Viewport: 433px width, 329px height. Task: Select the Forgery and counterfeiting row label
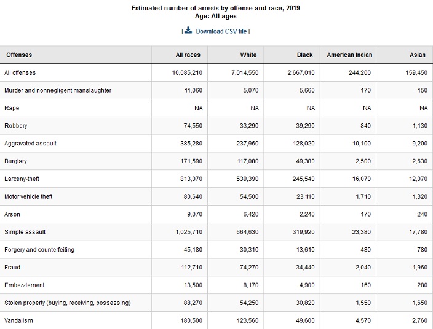tap(40, 250)
